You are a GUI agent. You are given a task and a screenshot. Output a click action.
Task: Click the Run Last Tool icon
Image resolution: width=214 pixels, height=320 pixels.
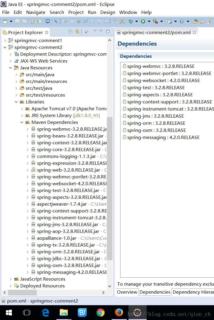156,21
